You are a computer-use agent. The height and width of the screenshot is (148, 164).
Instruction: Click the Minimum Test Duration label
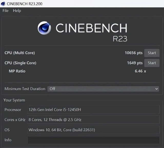click(x=25, y=89)
